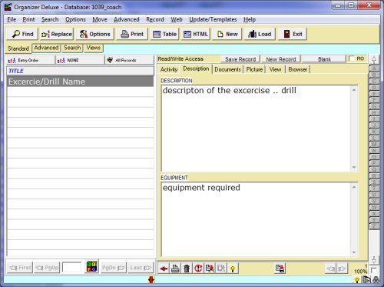This screenshot has height=287, width=384.
Task: Click inside the DESCRIPTION text field
Action: point(256,128)
